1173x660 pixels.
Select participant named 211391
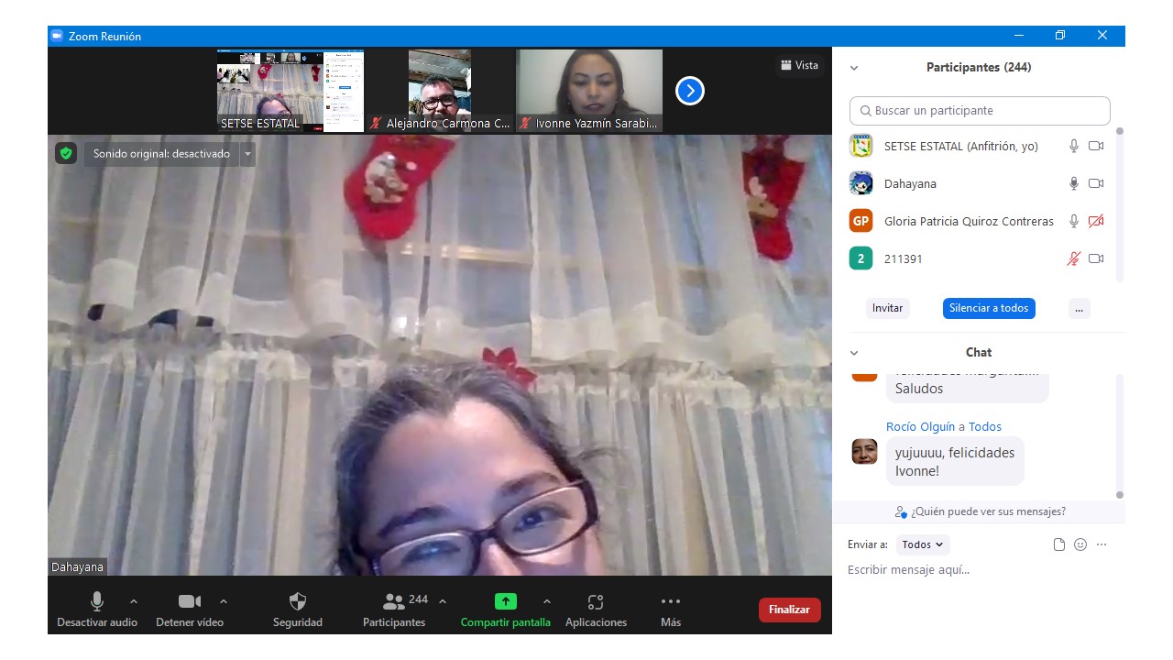point(978,258)
